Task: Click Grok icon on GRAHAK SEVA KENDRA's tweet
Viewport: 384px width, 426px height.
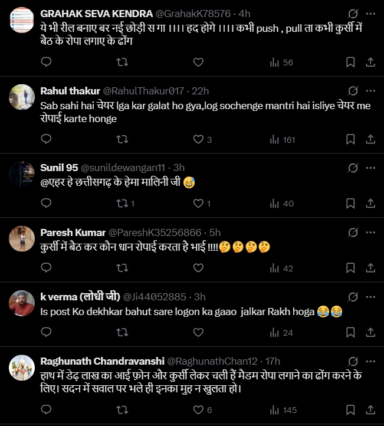Action: 353,13
